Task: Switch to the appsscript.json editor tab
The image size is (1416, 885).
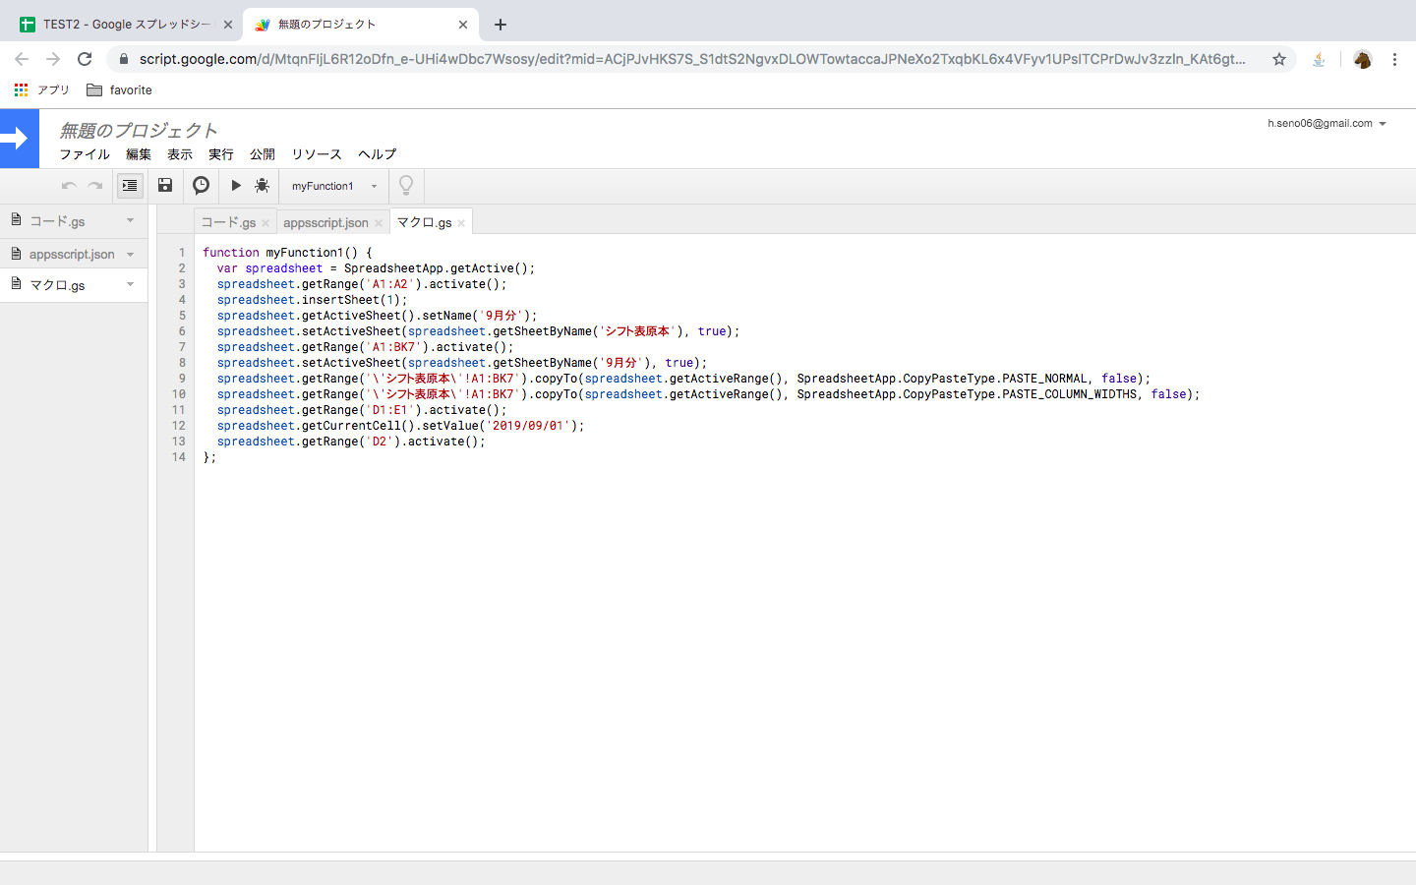Action: click(324, 221)
